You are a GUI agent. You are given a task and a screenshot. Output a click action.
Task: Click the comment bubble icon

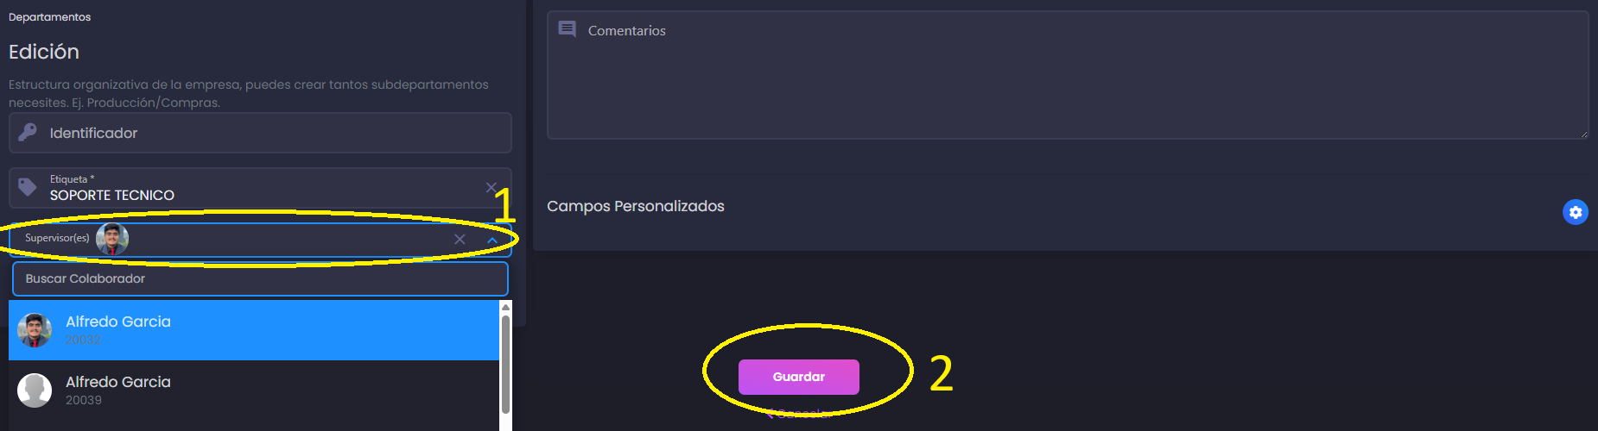(x=567, y=29)
